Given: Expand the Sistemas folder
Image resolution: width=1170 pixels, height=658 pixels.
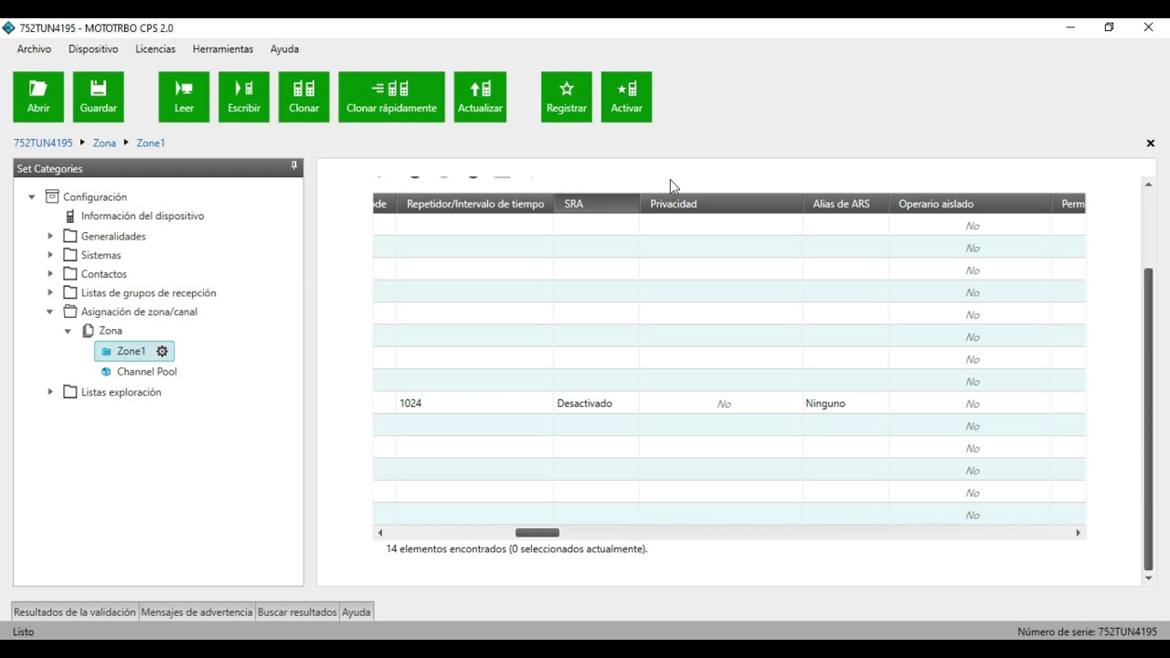Looking at the screenshot, I should click(50, 255).
